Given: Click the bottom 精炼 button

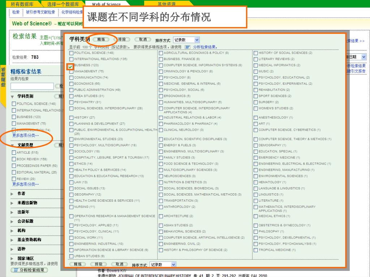Looking at the screenshot, I should coord(78,264).
